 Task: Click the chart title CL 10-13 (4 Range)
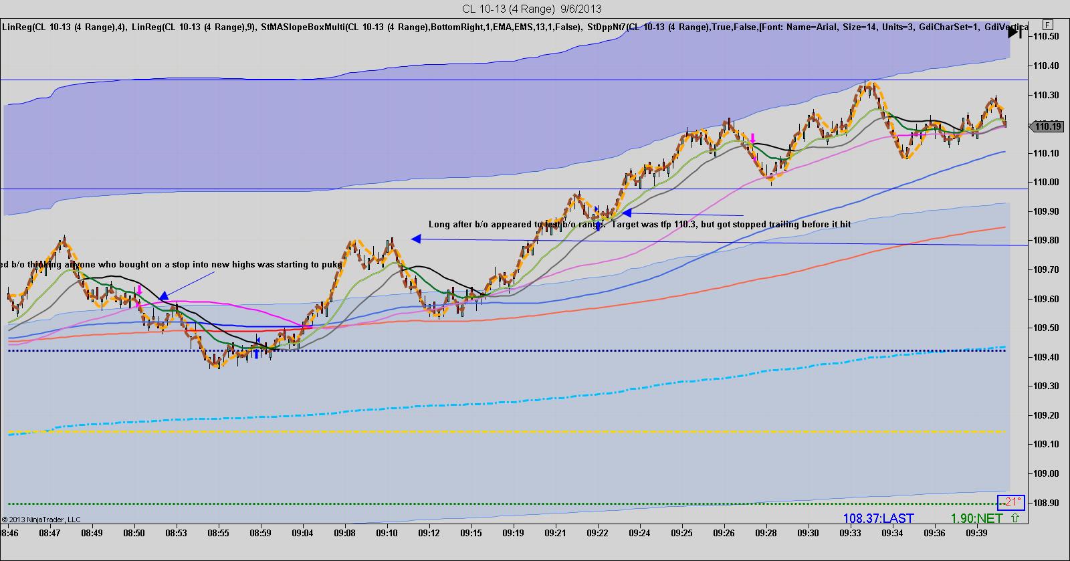point(510,8)
